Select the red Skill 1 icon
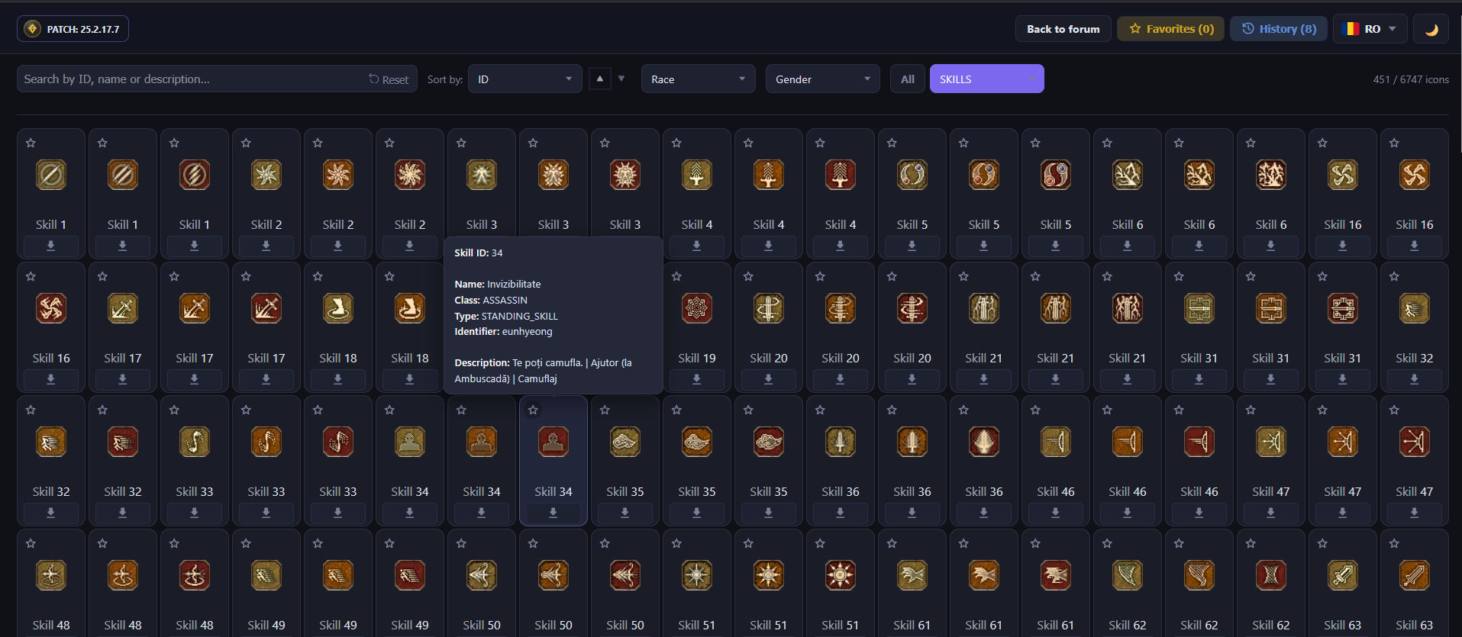This screenshot has height=637, width=1462. pyautogui.click(x=195, y=175)
